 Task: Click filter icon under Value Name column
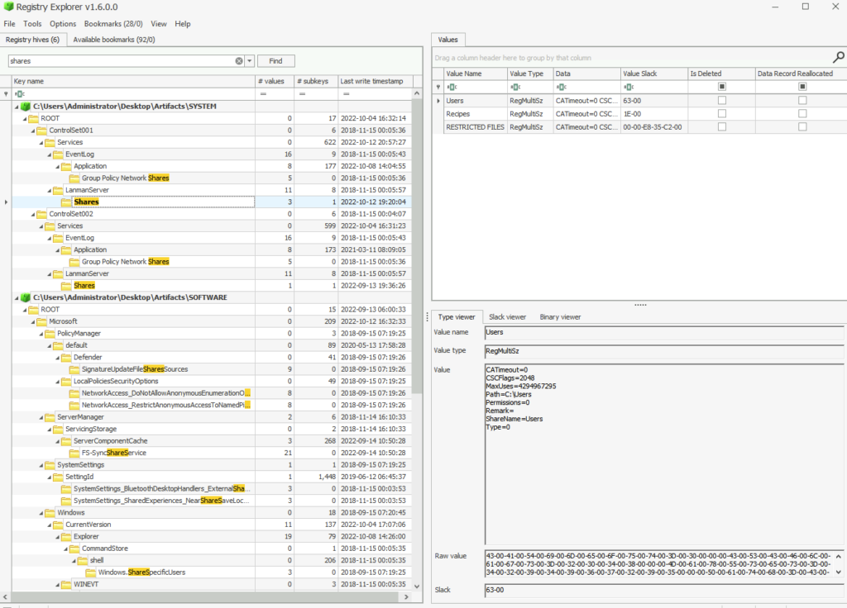tap(452, 87)
